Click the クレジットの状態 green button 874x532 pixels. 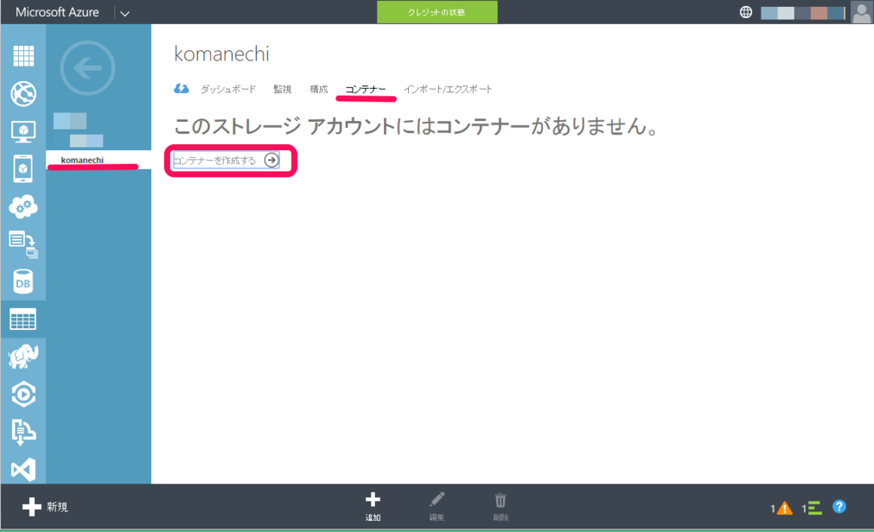pyautogui.click(x=437, y=12)
